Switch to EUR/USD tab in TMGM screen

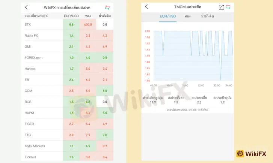point(168,16)
